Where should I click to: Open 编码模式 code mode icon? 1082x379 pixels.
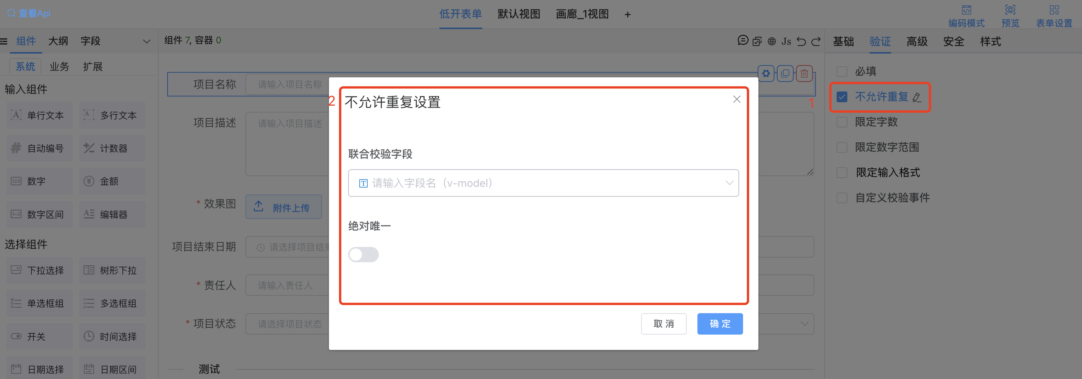(x=966, y=10)
